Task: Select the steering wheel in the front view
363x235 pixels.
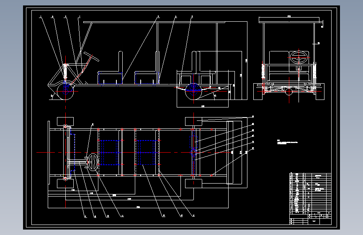Action: (x=299, y=58)
